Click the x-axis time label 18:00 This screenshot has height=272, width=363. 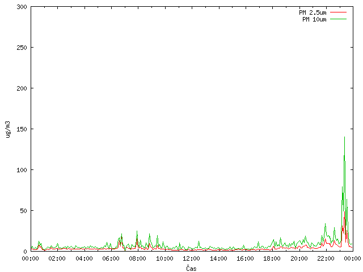tap(272, 258)
